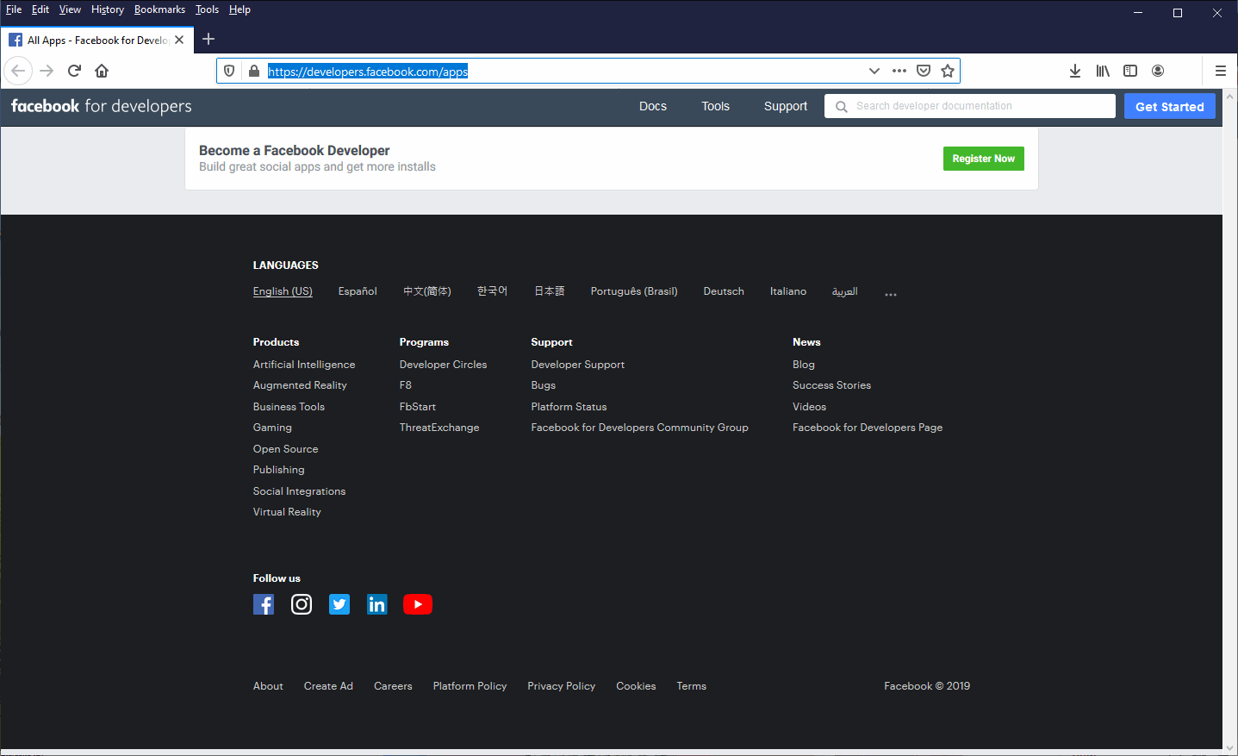Image resolution: width=1238 pixels, height=756 pixels.
Task: Open Privacy Policy footer link
Action: pyautogui.click(x=562, y=686)
